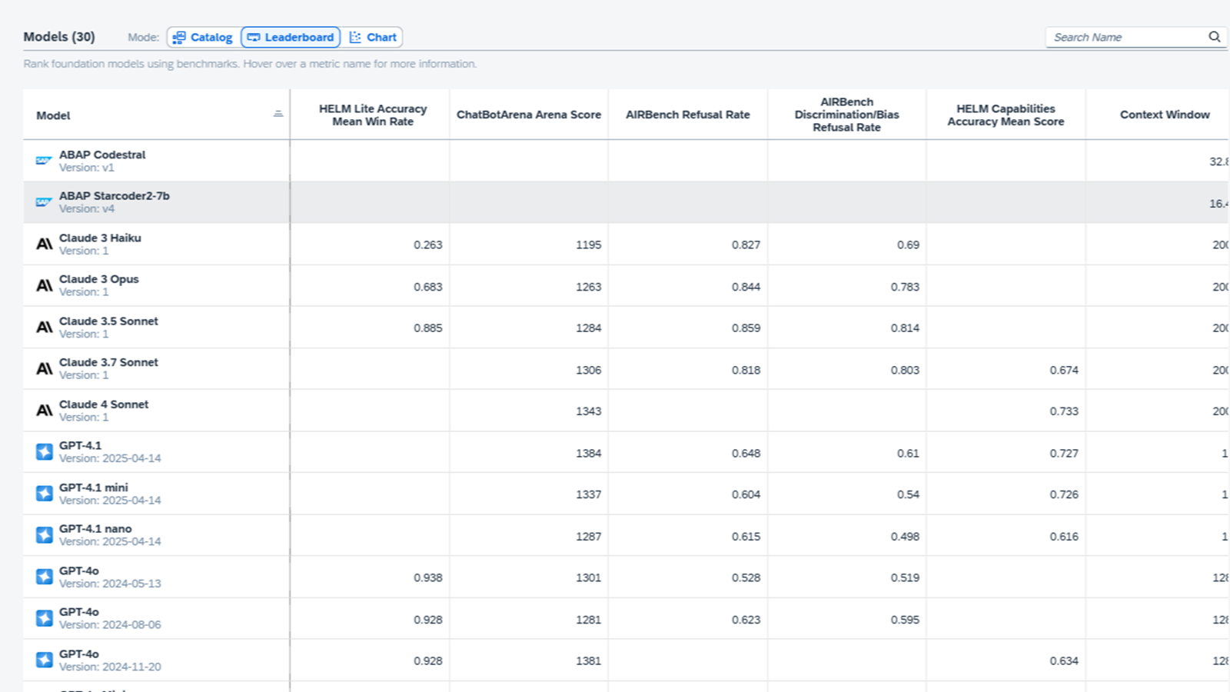Select the Claude 3.7 Sonnet model name
1230x692 pixels.
[x=108, y=362]
